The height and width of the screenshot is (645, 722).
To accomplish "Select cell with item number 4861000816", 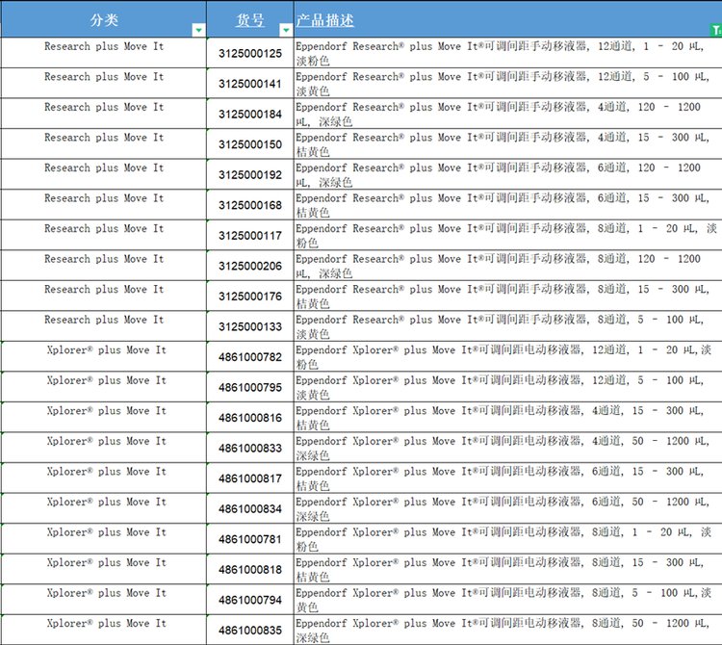I will click(x=250, y=418).
